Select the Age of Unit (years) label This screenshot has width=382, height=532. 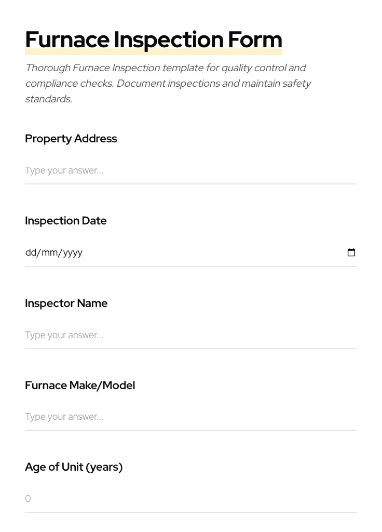pyautogui.click(x=74, y=467)
